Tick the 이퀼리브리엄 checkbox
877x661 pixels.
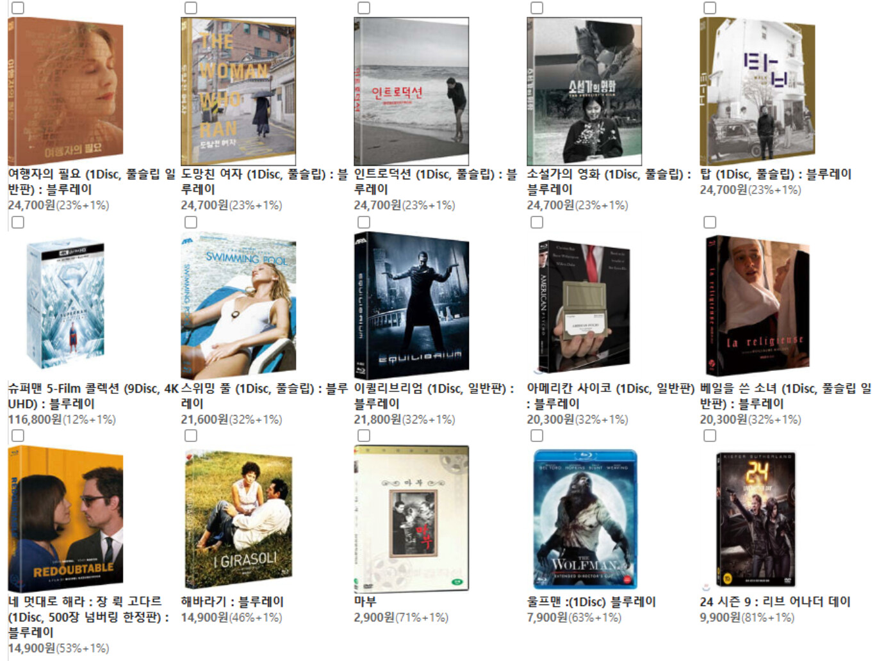[x=364, y=222]
